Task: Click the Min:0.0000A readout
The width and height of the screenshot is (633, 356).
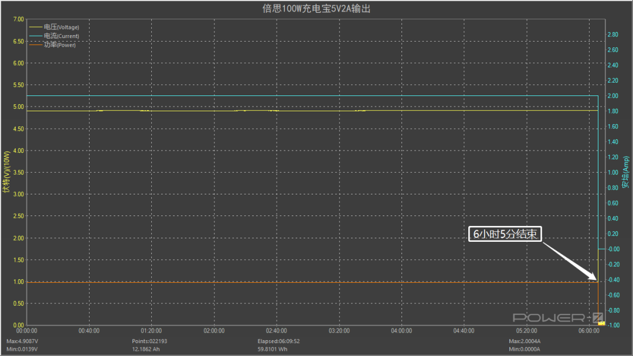Action: click(524, 349)
